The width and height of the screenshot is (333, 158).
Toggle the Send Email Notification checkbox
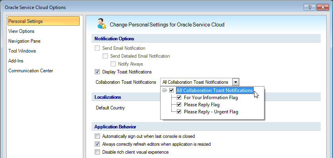click(x=97, y=48)
